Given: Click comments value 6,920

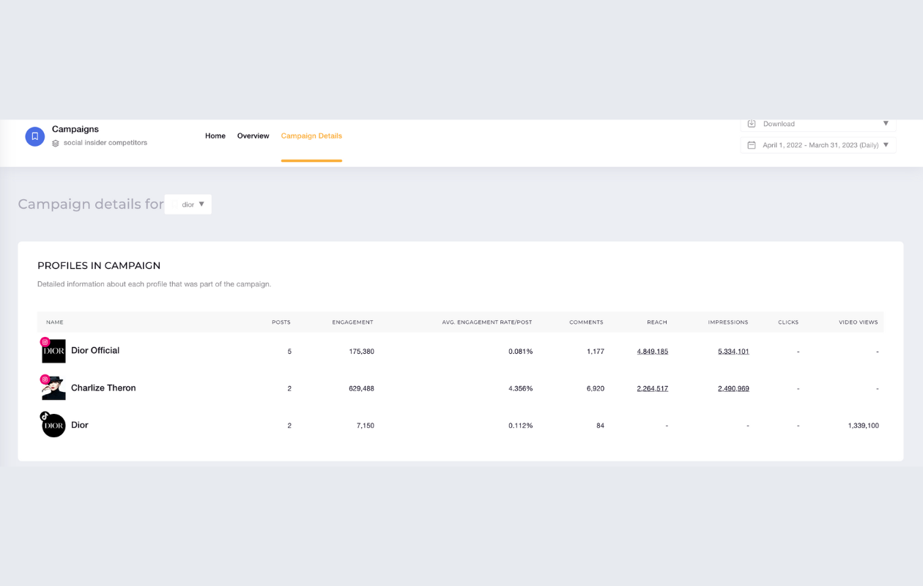Looking at the screenshot, I should tap(596, 388).
